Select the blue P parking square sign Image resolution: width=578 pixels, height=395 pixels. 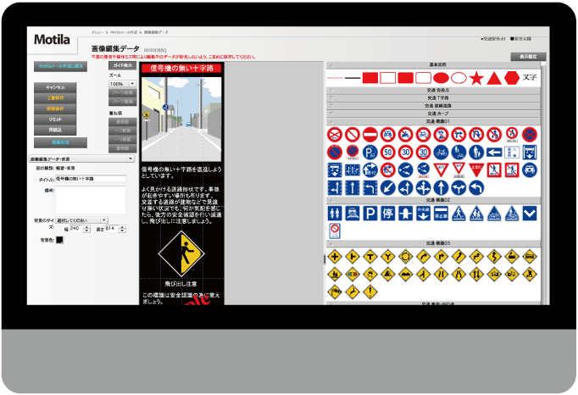click(x=370, y=213)
